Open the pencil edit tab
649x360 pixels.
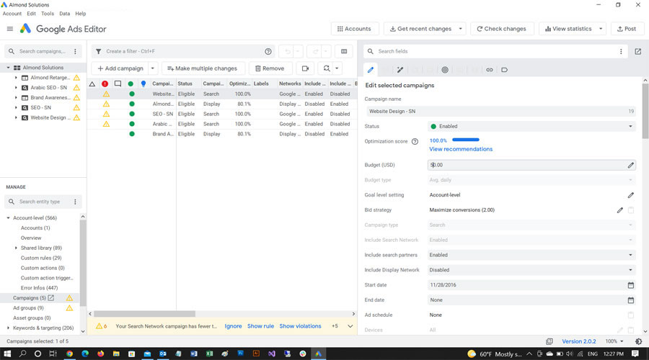tap(371, 70)
